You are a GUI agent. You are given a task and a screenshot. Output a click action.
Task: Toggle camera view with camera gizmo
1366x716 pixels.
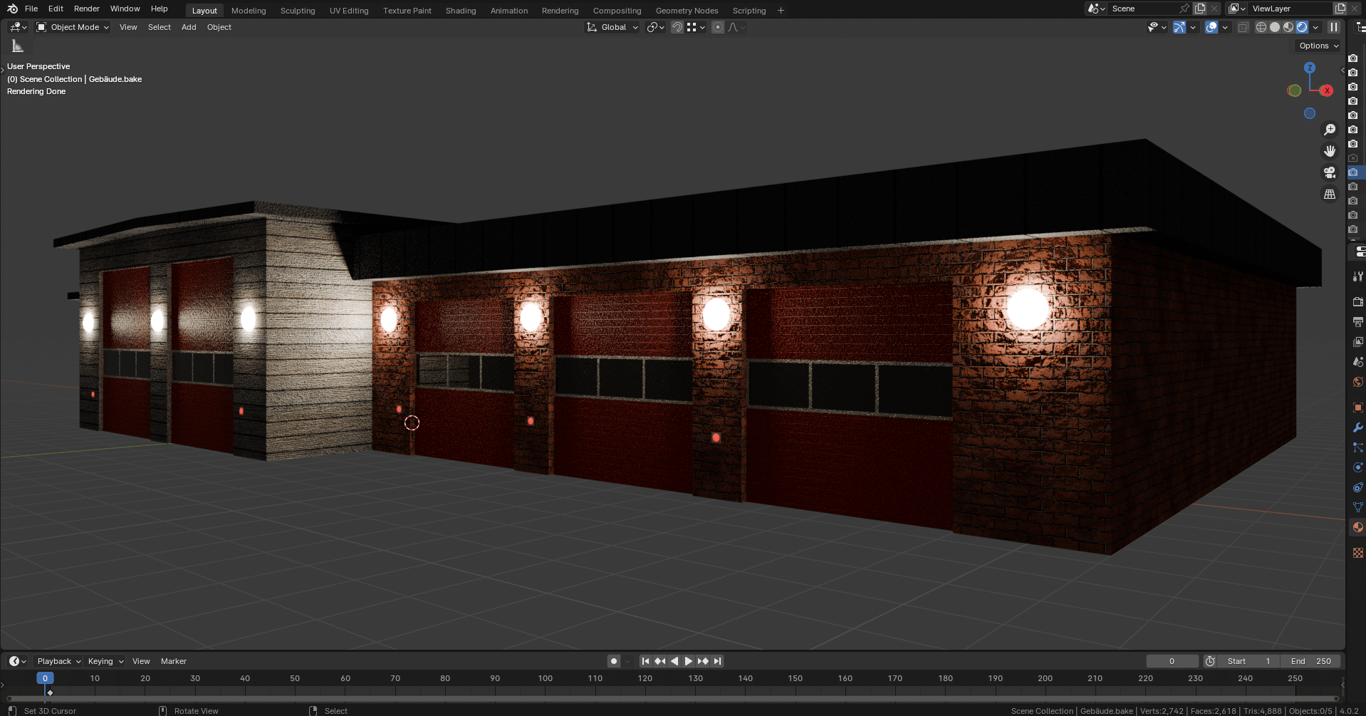[1330, 172]
